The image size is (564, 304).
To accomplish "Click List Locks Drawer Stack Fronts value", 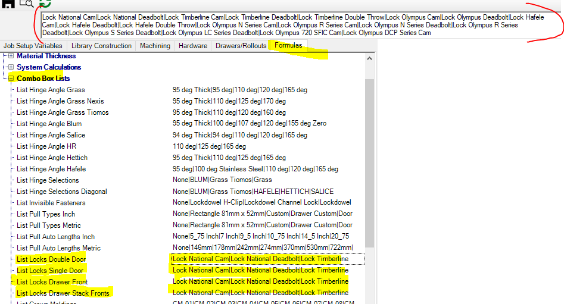I will (x=260, y=293).
